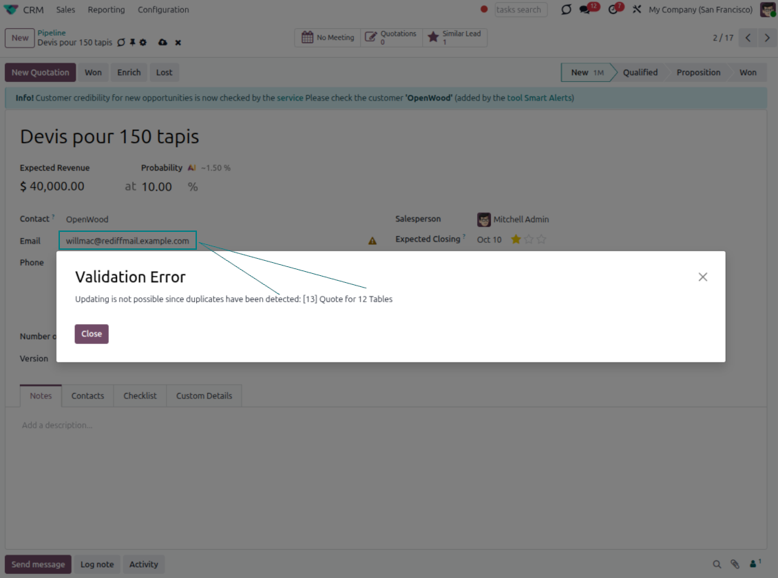Open the user avatar menu
This screenshot has width=778, height=578.
coord(768,10)
